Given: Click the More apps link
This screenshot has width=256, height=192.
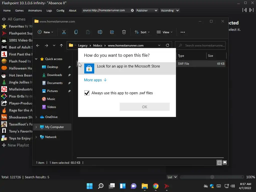Looking at the screenshot, I should coord(95,80).
